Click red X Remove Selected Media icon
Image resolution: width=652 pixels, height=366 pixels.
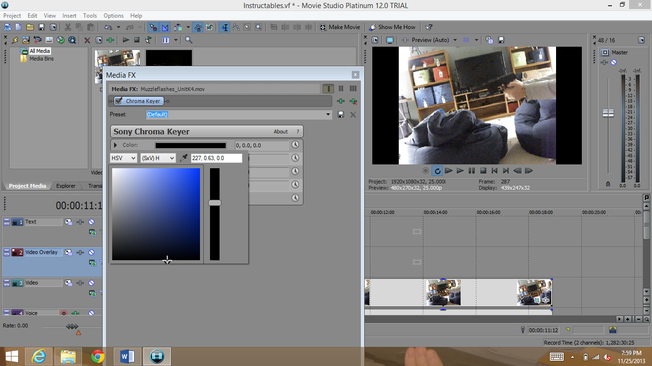(87, 40)
